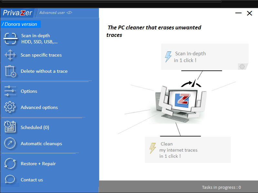Viewport: 258px width, 193px height.
Task: Open the Options menu entry
Action: point(29,91)
